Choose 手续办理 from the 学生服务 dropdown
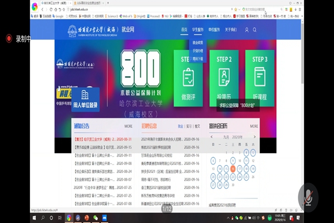 click(x=198, y=51)
